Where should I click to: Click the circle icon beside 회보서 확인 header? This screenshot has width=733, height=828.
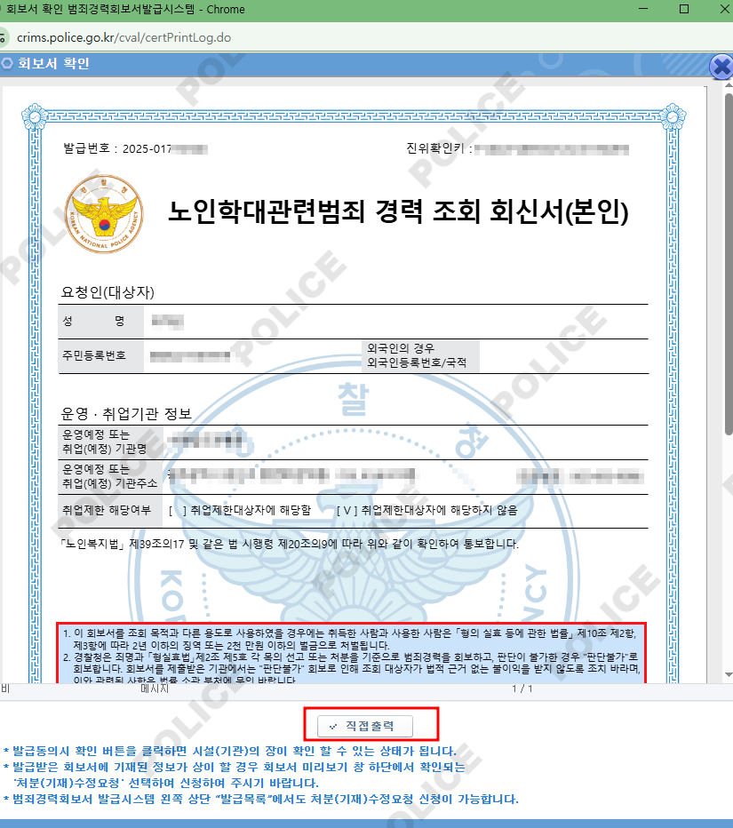pyautogui.click(x=7, y=63)
